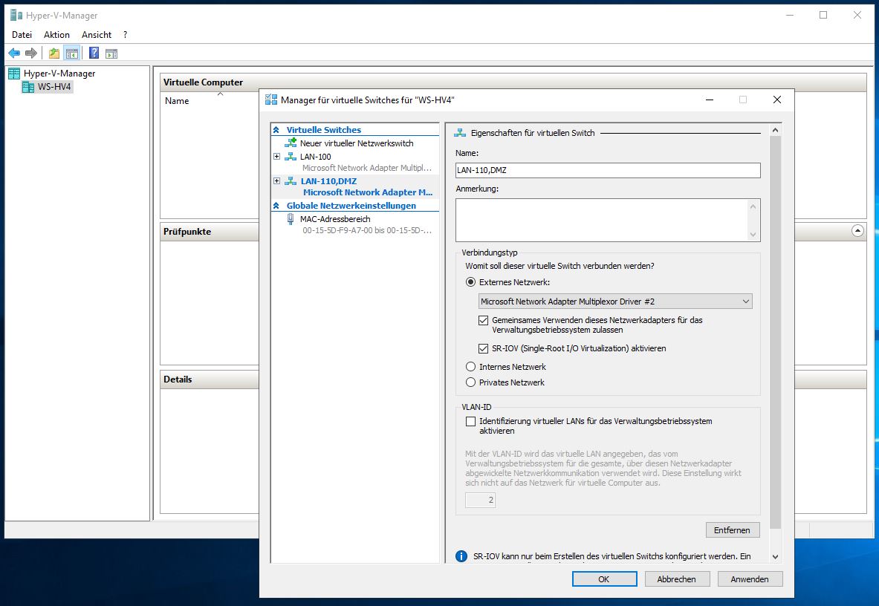
Task: Collapse the Virtuelle Switches section
Action: [x=276, y=130]
